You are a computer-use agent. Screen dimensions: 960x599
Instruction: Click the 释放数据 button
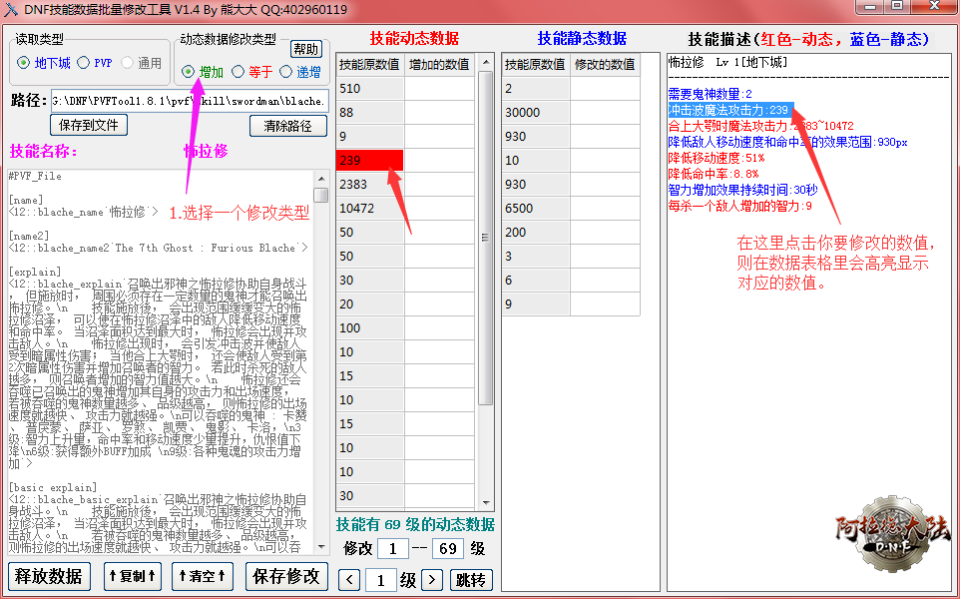tap(49, 576)
